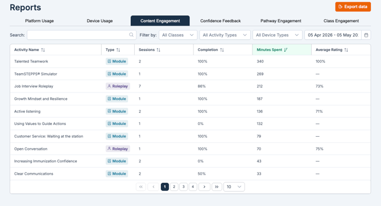Image resolution: width=381 pixels, height=206 pixels.
Task: Open the All Activity Types dropdown
Action: coord(225,35)
